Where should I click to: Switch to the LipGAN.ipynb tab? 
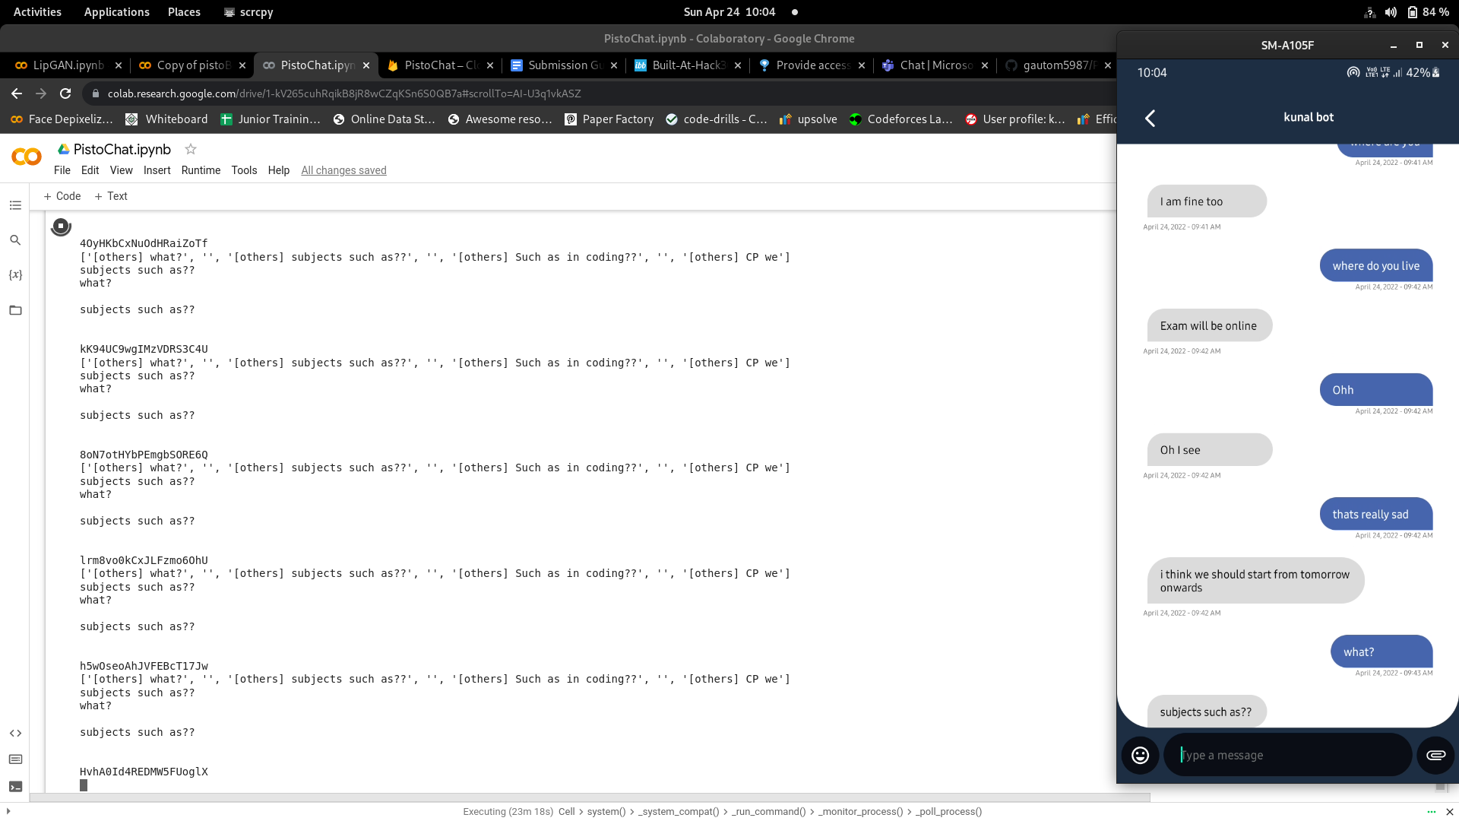coord(67,65)
